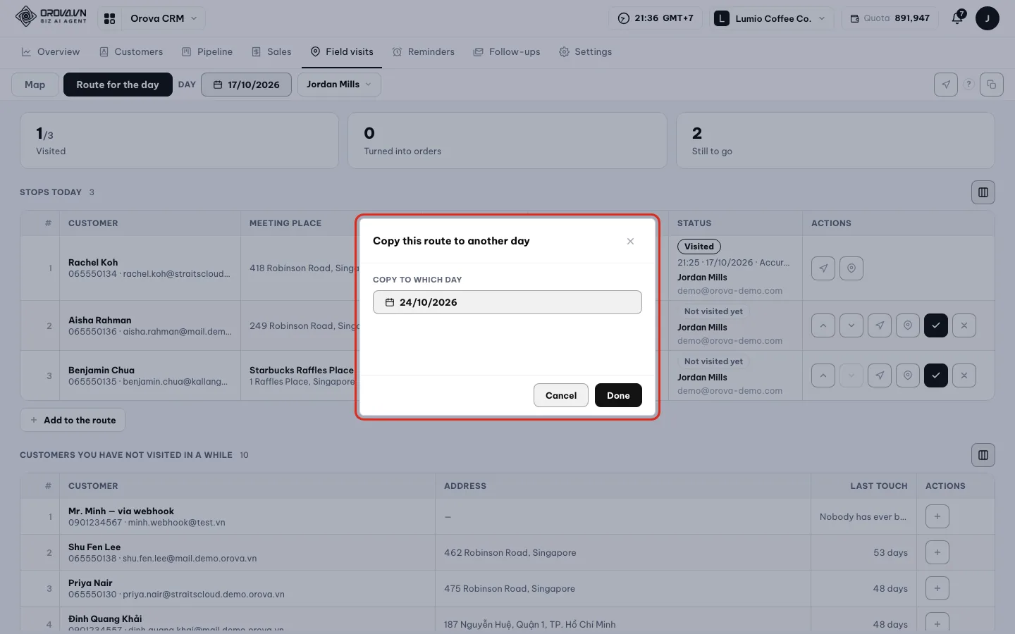This screenshot has width=1015, height=634.
Task: Remove Benjamin Chua from the route
Action: 964,375
